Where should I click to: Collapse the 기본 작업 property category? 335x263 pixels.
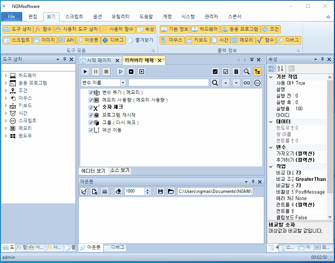coord(271,77)
